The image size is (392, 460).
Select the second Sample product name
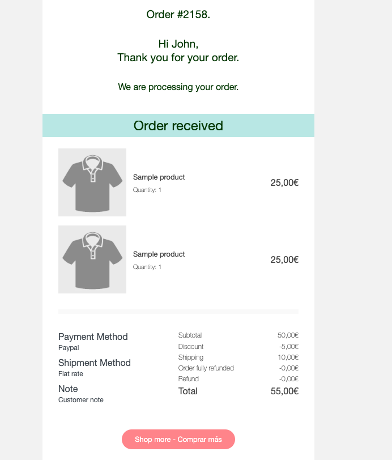(159, 254)
